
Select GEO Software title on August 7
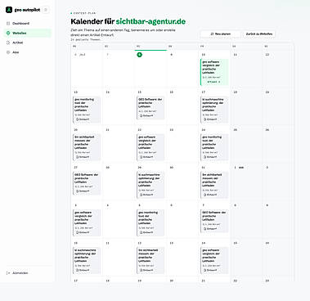[213, 216]
